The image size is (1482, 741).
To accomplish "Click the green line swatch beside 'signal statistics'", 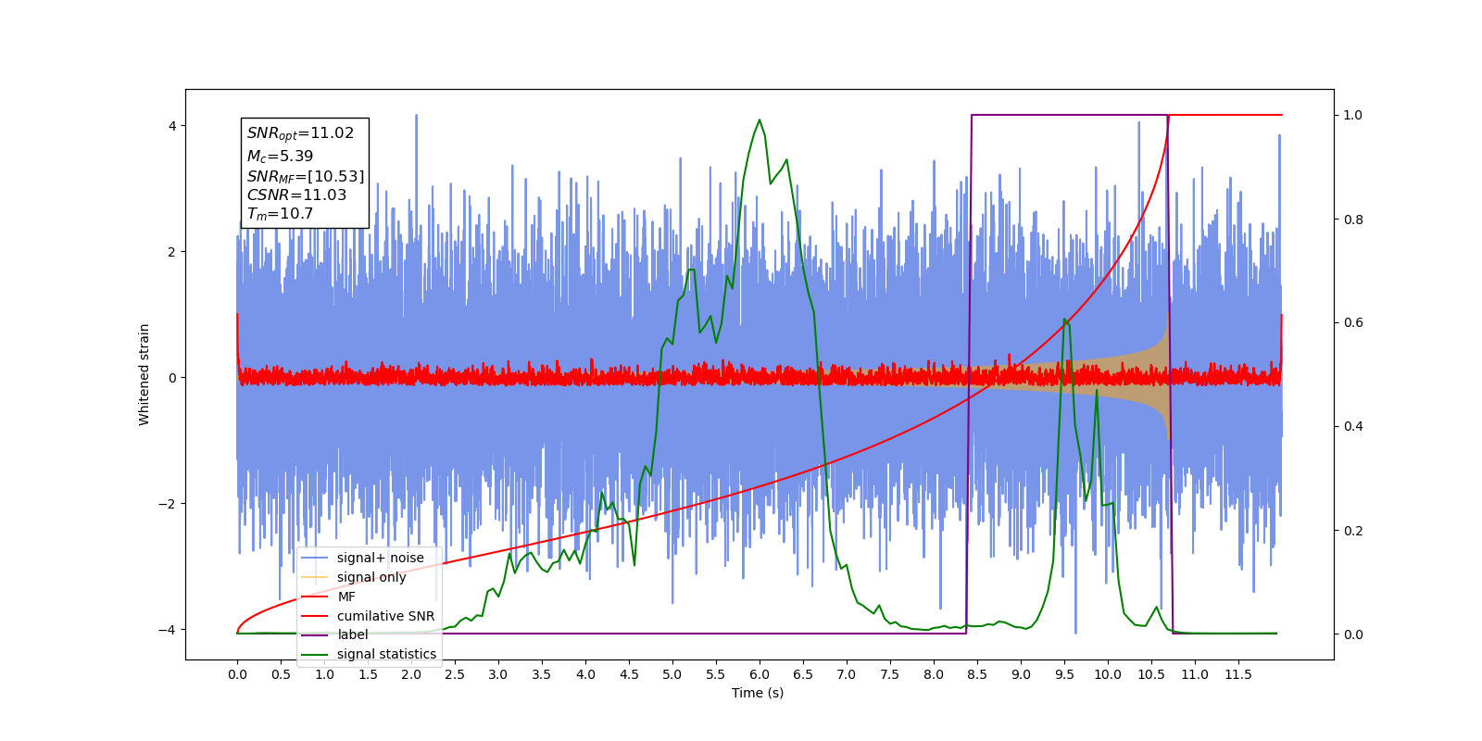I will click(315, 654).
